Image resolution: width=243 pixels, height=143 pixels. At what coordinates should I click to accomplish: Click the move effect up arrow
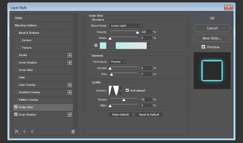click(x=24, y=132)
